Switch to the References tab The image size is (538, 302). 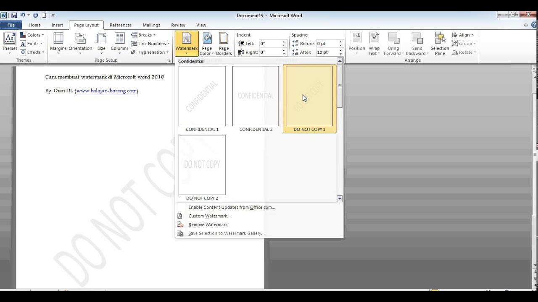[x=121, y=25]
